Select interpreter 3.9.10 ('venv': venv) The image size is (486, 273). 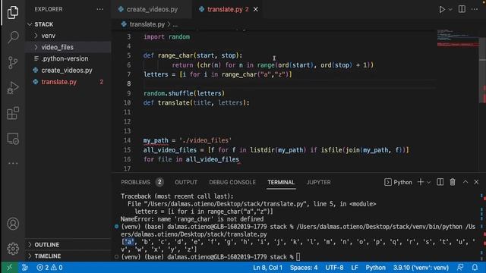(421, 268)
